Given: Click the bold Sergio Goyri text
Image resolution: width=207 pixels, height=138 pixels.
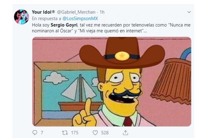Looking at the screenshot, I should (x=64, y=25).
